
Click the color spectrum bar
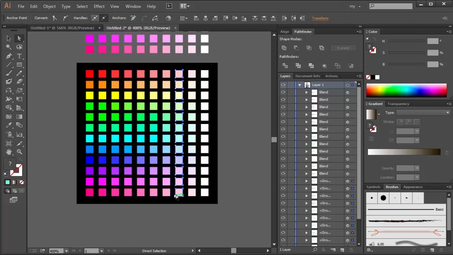[406, 90]
